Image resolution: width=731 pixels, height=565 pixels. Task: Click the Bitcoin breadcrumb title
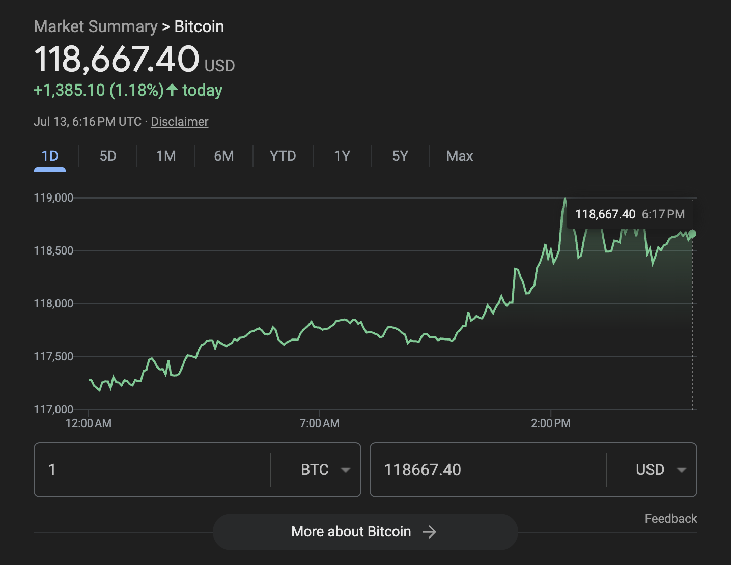[199, 26]
